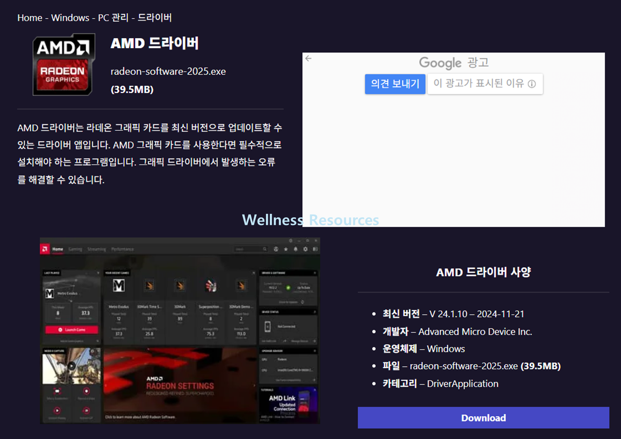Click the bell icon in the Radeon screenshot
The image size is (621, 439).
296,249
